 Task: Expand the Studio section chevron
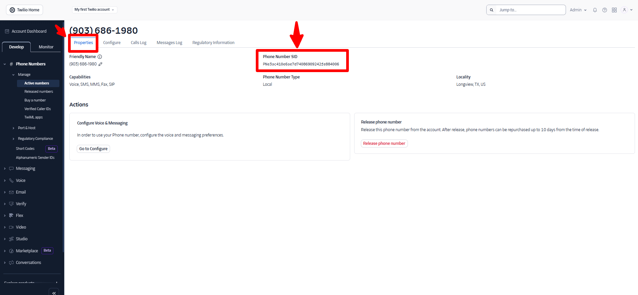pos(5,239)
